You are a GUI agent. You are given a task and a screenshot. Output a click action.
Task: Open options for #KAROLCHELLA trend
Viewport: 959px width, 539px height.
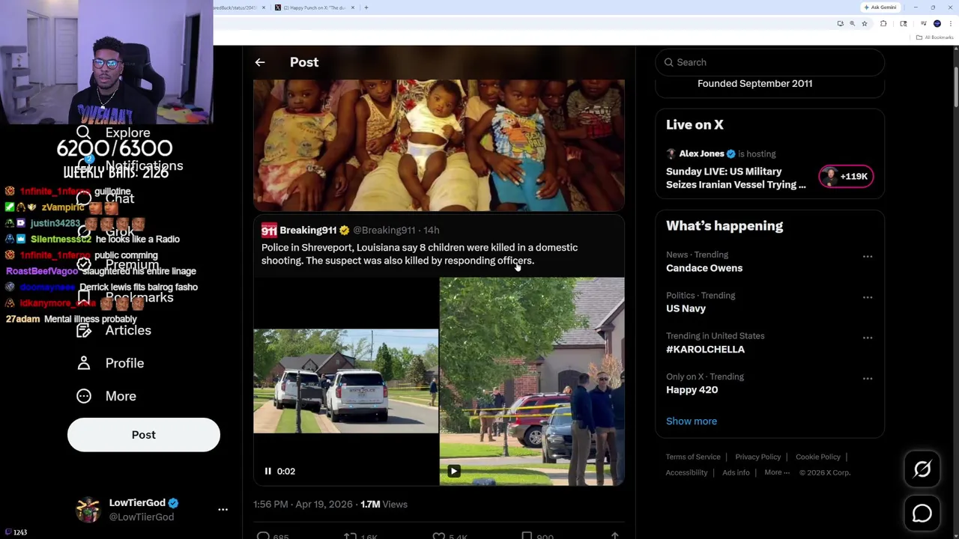coord(868,338)
